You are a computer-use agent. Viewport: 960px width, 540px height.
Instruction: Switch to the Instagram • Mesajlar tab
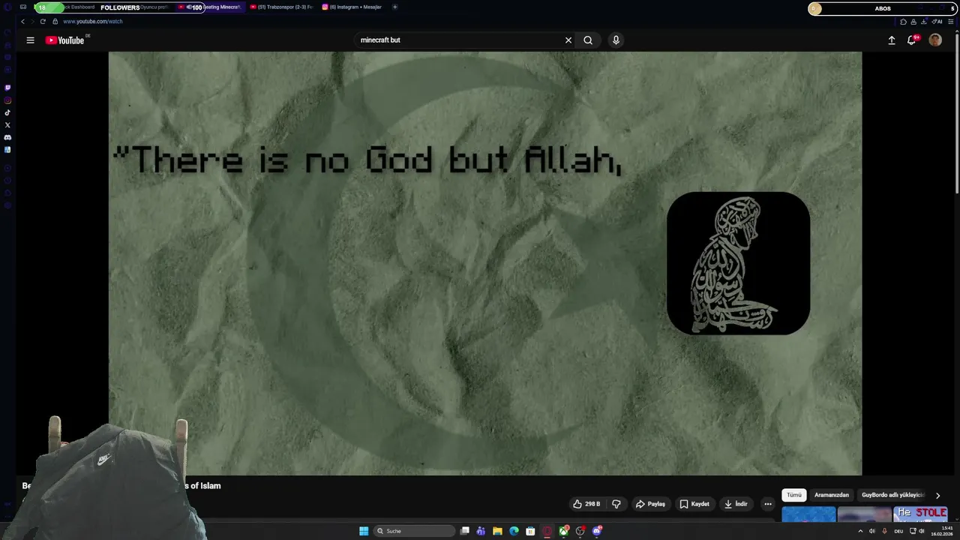[x=352, y=7]
